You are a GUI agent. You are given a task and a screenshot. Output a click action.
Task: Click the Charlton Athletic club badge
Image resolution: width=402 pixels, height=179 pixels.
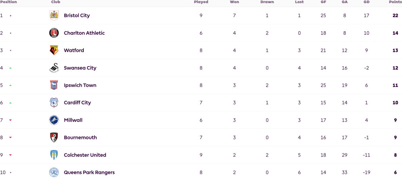tap(54, 33)
